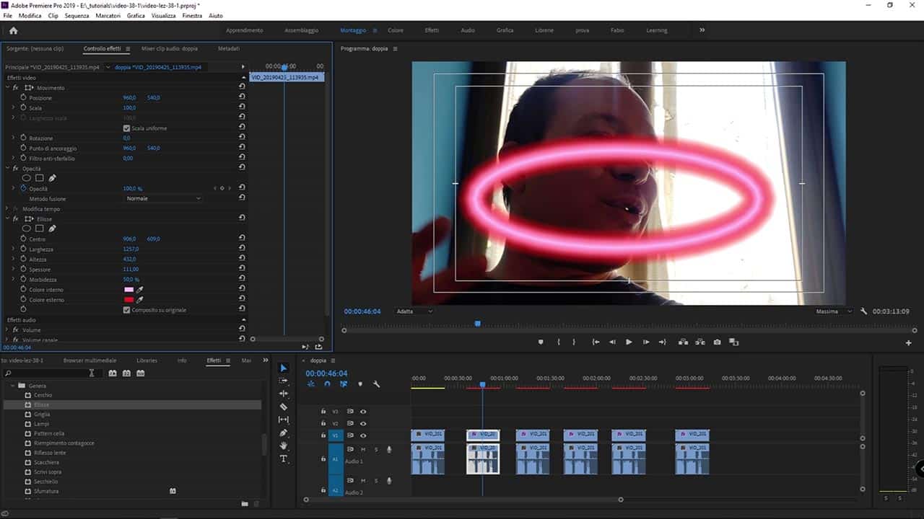This screenshot has width=924, height=519.
Task: Click the Colore esterno red swatch
Action: coord(128,300)
